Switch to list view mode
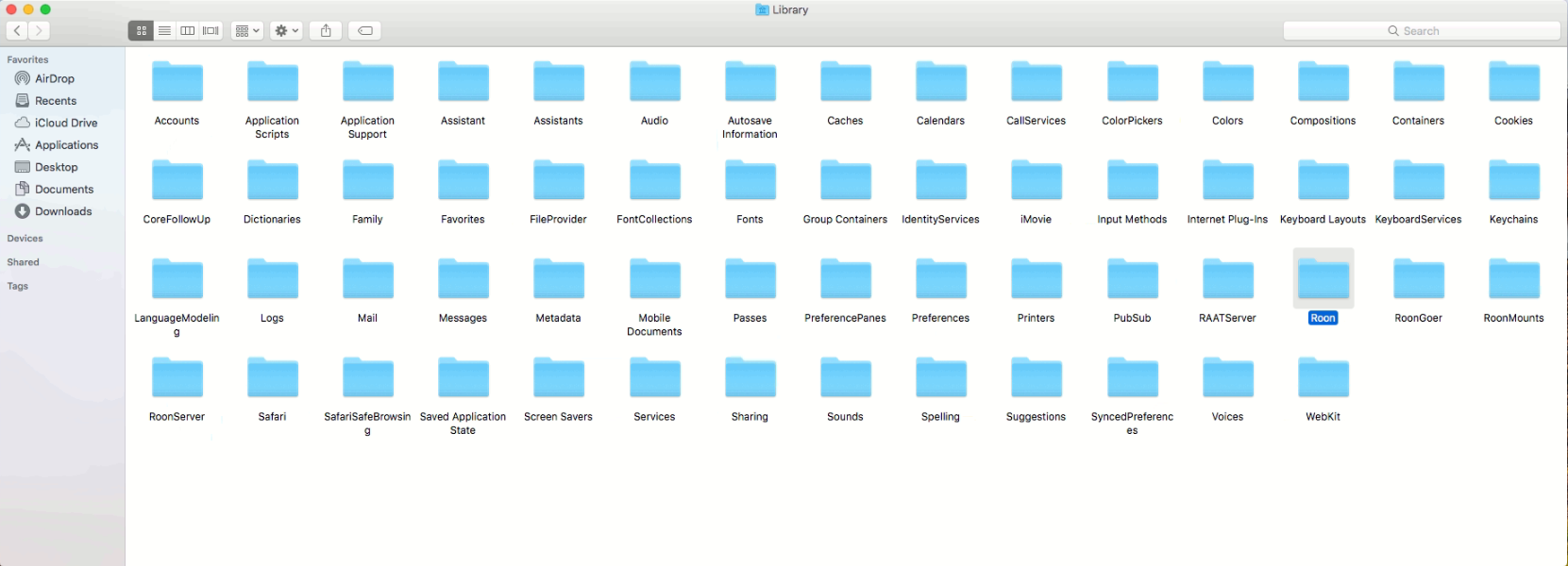Viewport: 1568px width, 566px height. pyautogui.click(x=164, y=31)
